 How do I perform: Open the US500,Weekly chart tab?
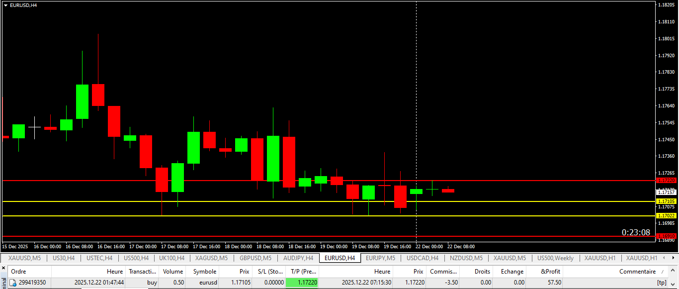(x=555, y=258)
